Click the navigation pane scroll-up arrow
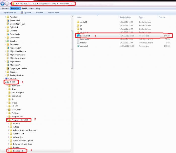Screen dimensions: 176x153 [x=72, y=17]
